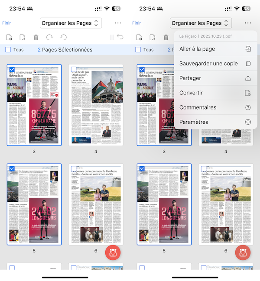Select Convertir from the menu
260x281 pixels.
pyautogui.click(x=216, y=93)
